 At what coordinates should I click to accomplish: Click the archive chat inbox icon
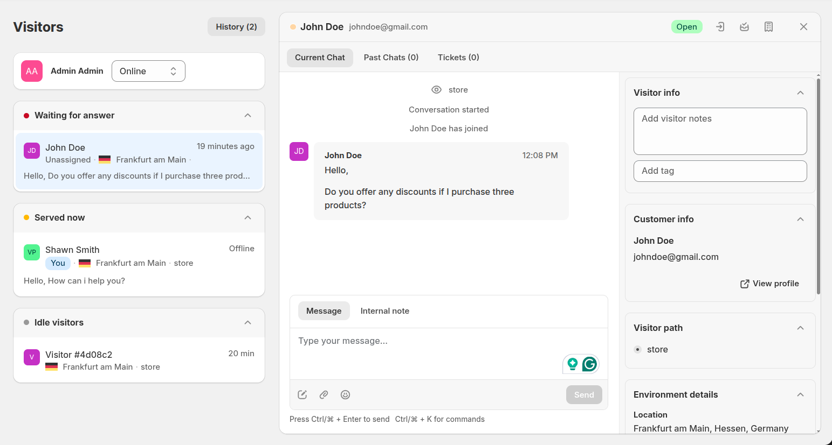click(744, 27)
